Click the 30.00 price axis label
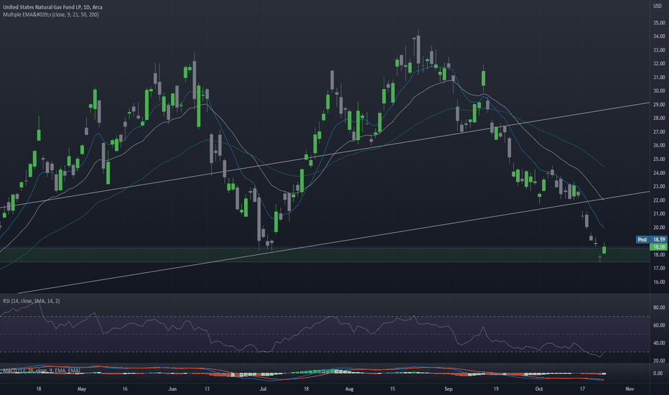This screenshot has height=395, width=669. click(659, 91)
